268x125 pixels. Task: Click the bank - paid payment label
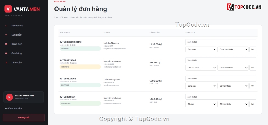(x=154, y=84)
